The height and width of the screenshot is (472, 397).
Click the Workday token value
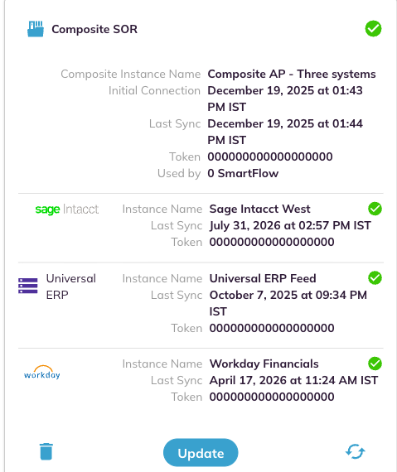pyautogui.click(x=272, y=397)
